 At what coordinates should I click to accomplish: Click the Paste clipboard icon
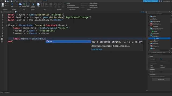point(2,4)
